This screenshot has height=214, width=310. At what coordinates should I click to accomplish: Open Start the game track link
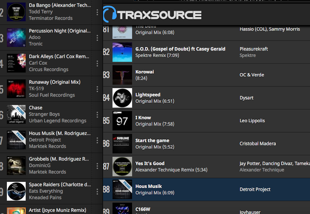(x=152, y=140)
